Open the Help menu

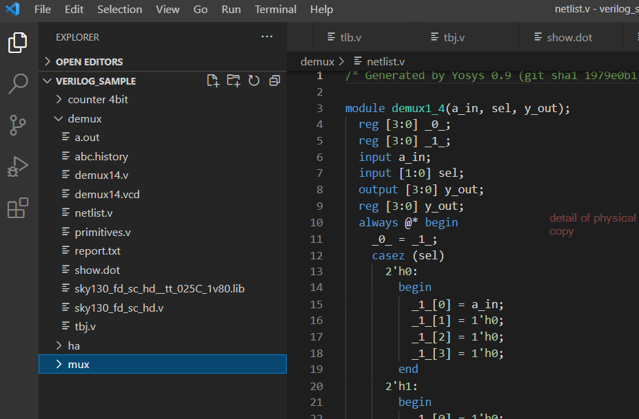[x=321, y=10]
